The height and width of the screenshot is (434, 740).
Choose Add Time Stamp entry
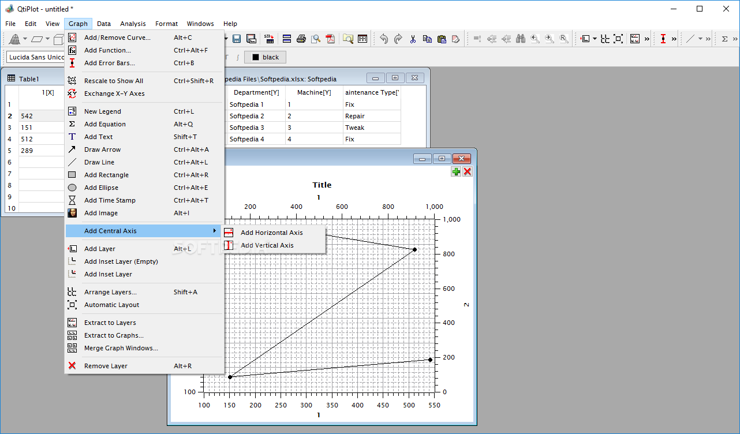tap(143, 200)
